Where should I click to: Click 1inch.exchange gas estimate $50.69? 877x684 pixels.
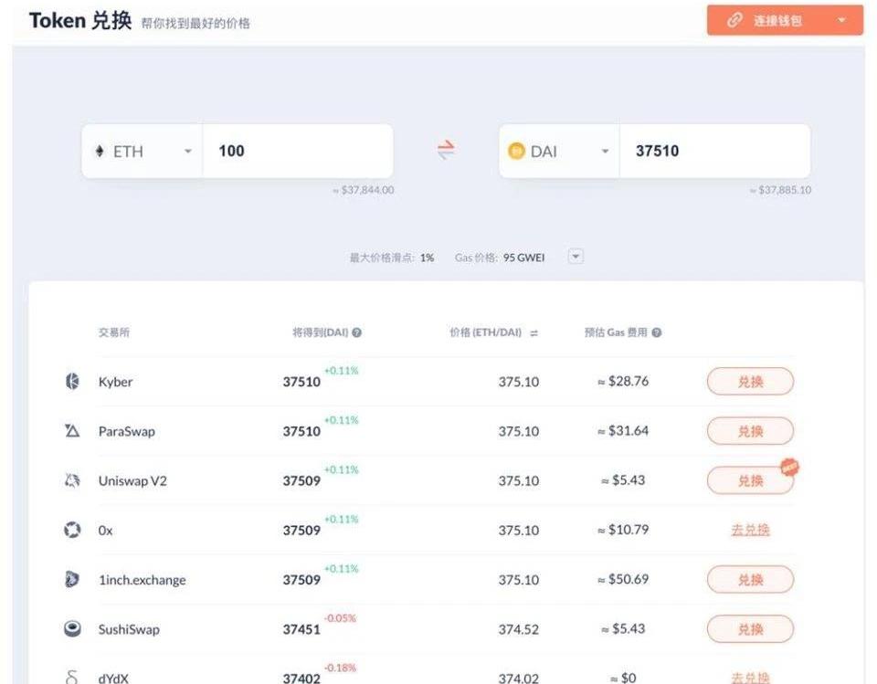623,579
